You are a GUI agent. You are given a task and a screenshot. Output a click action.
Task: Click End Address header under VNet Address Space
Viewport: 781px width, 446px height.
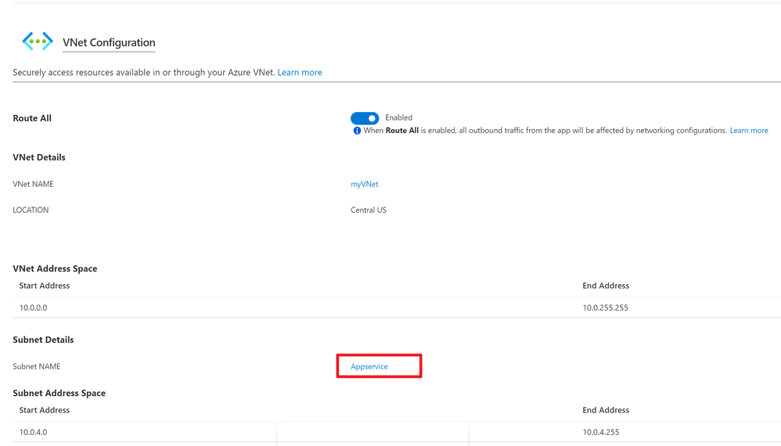[x=606, y=286]
